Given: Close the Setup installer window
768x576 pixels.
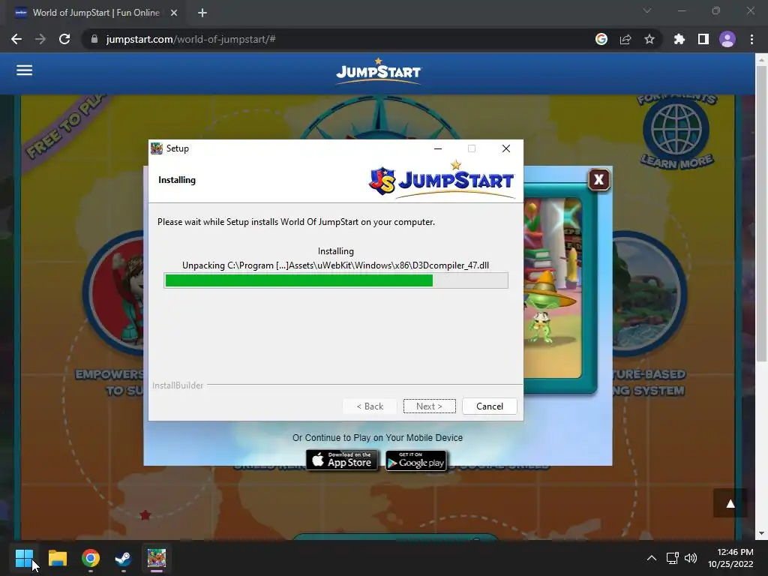Looking at the screenshot, I should (506, 148).
